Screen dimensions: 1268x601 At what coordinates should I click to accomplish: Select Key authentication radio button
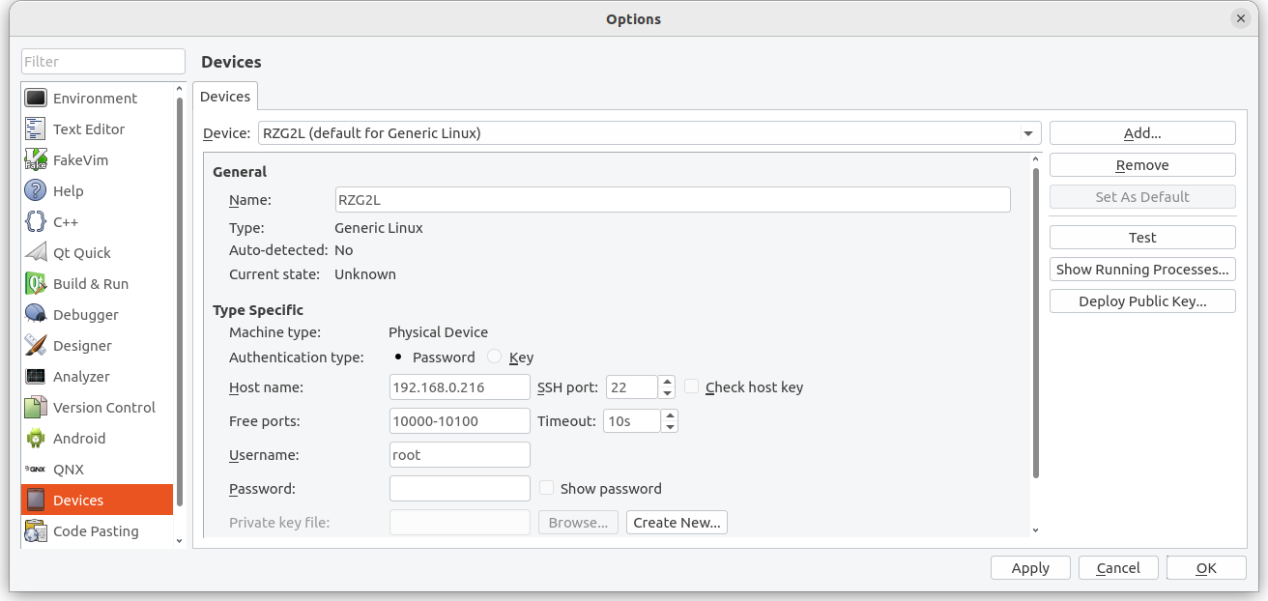[495, 357]
